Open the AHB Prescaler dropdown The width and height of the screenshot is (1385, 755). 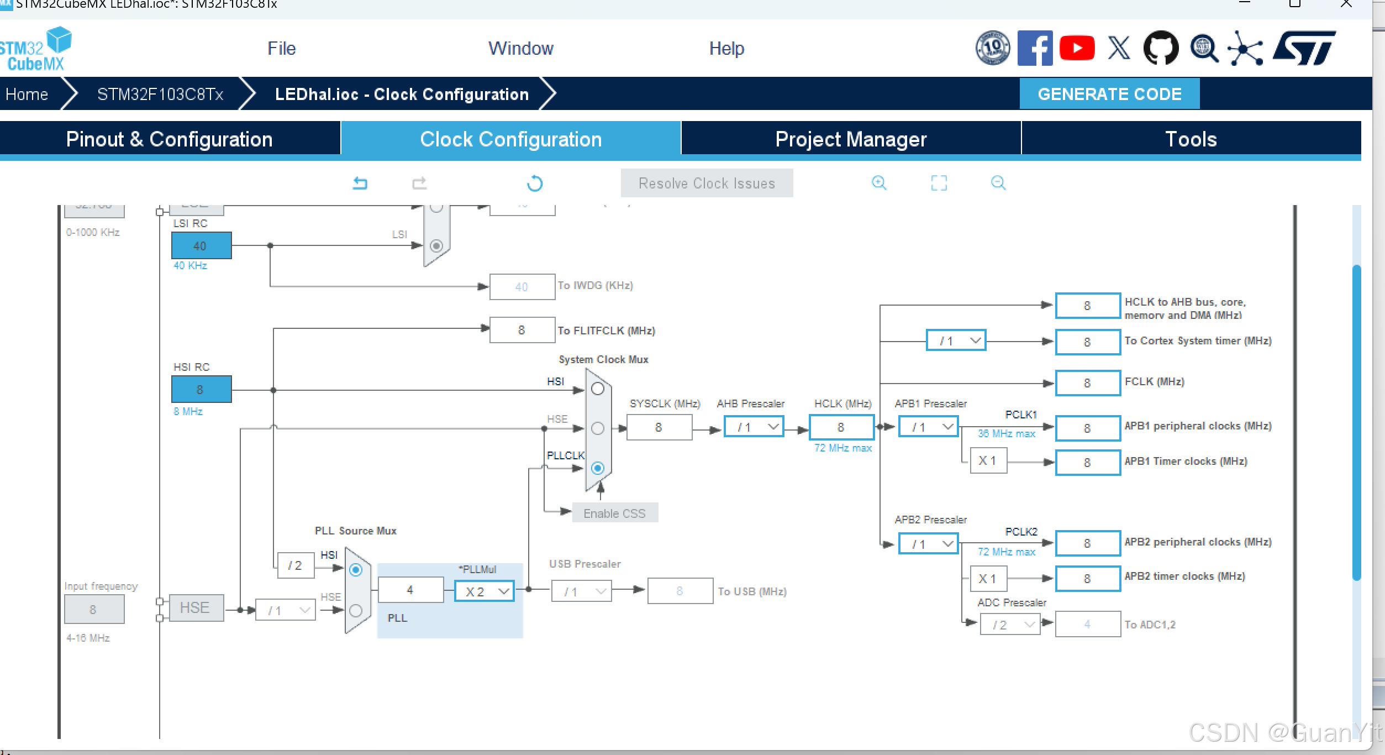pyautogui.click(x=755, y=427)
